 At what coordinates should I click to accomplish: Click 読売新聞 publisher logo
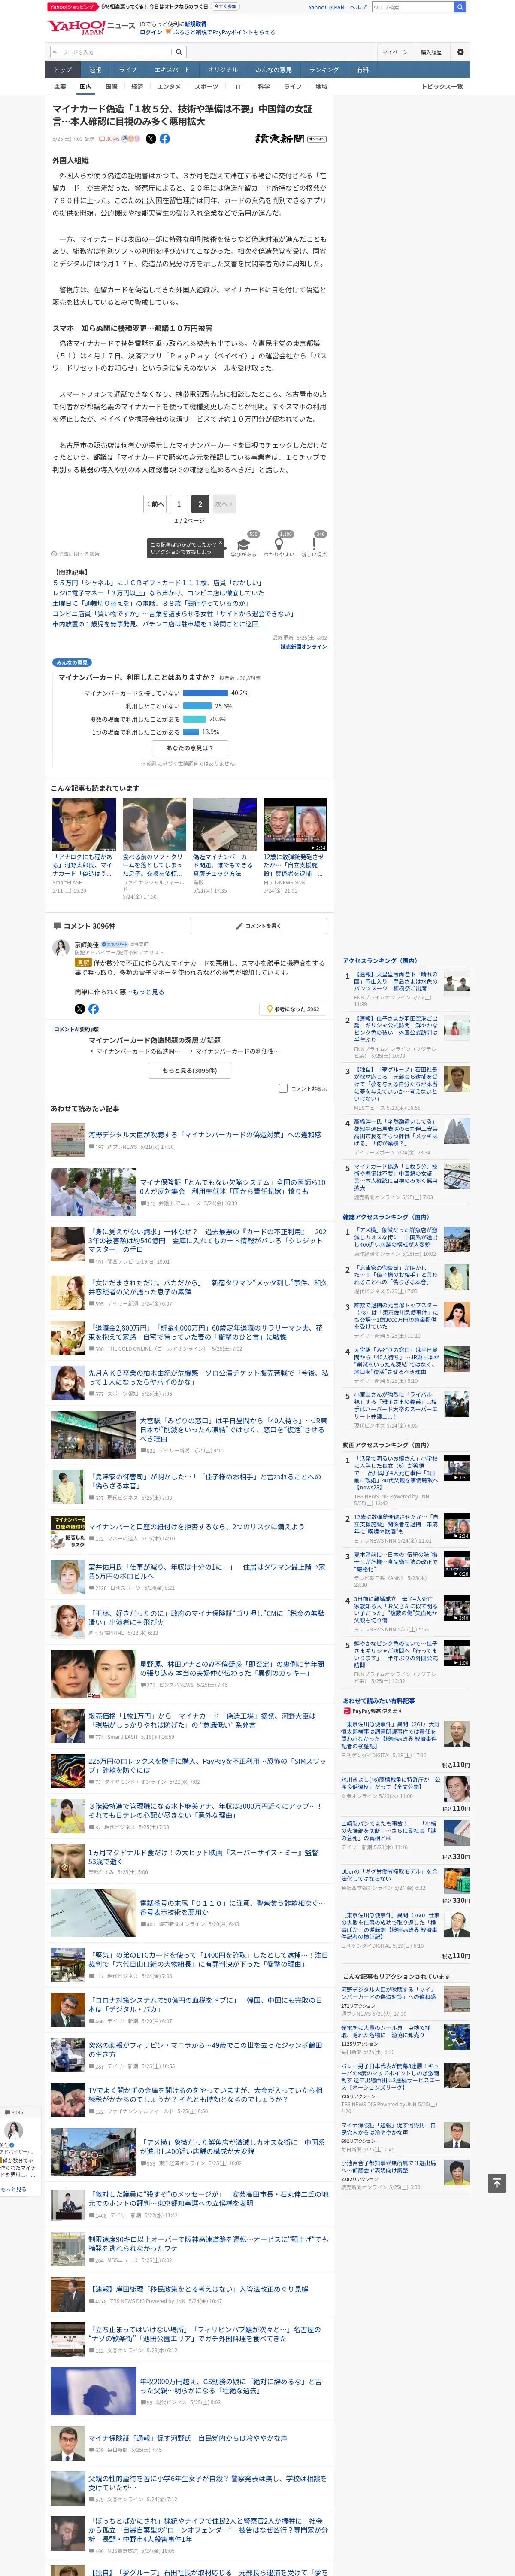tap(290, 139)
